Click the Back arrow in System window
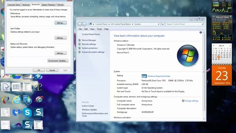 click(x=80, y=24)
